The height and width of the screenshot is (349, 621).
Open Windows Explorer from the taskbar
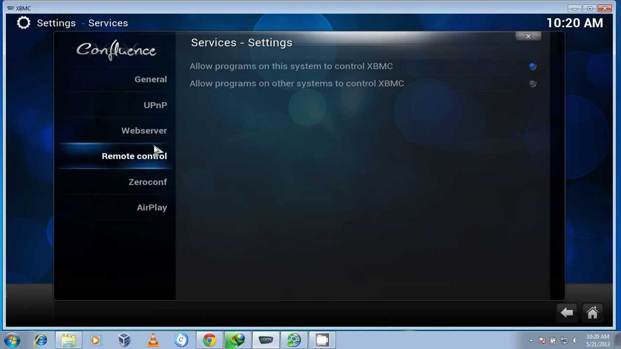click(x=68, y=340)
